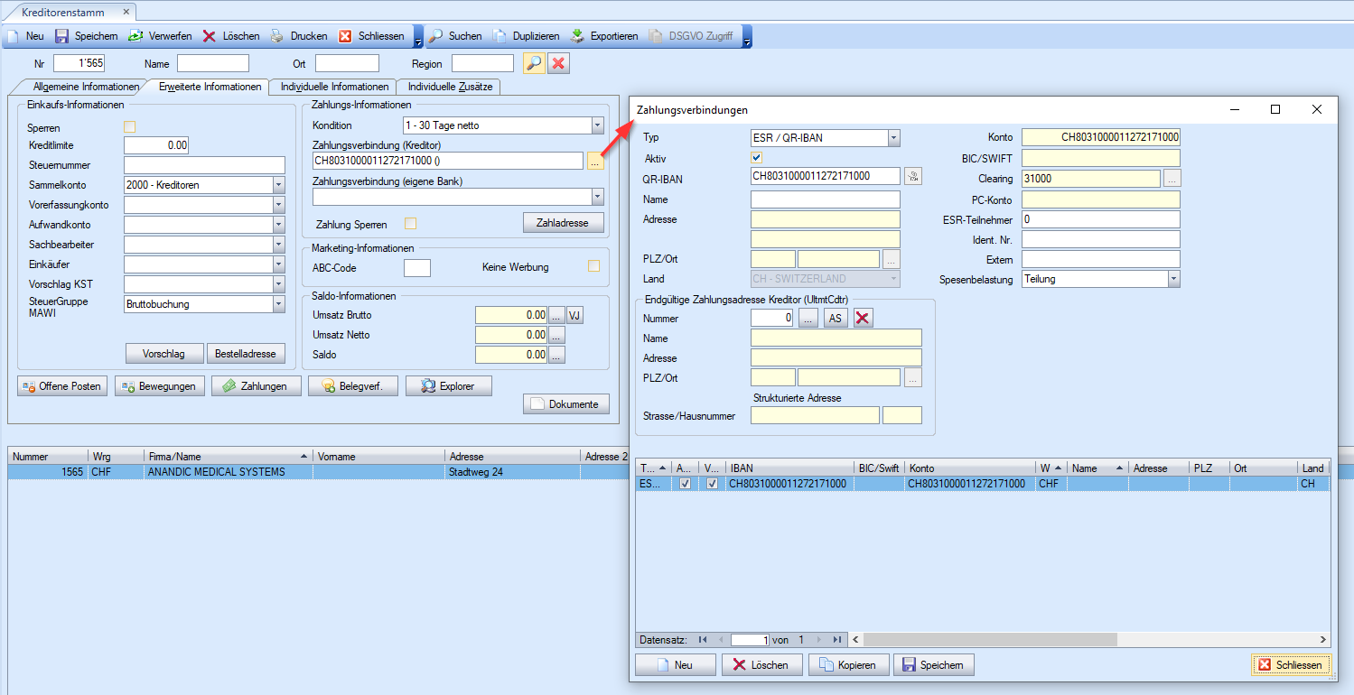Viewport: 1354px width, 695px height.
Task: Click the Exportieren toolbar icon
Action: click(577, 36)
